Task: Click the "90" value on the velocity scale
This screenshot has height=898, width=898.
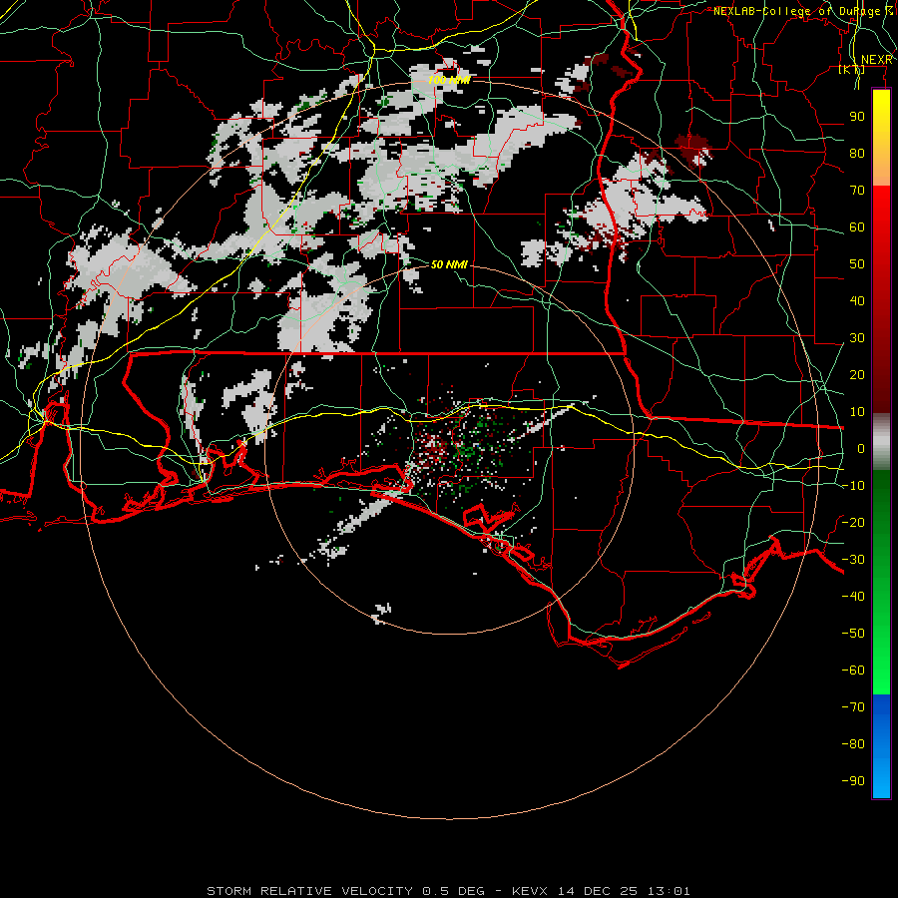Action: coord(857,117)
